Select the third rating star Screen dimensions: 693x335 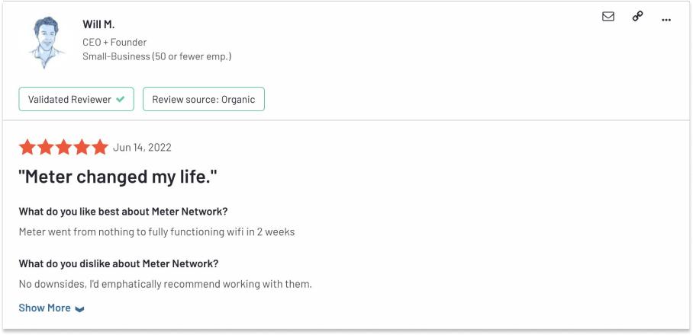[x=64, y=148]
